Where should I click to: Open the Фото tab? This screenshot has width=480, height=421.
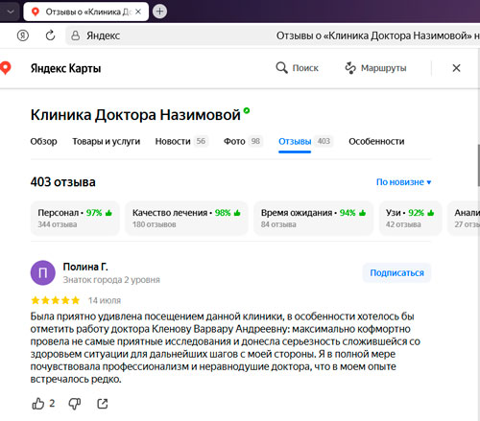243,141
